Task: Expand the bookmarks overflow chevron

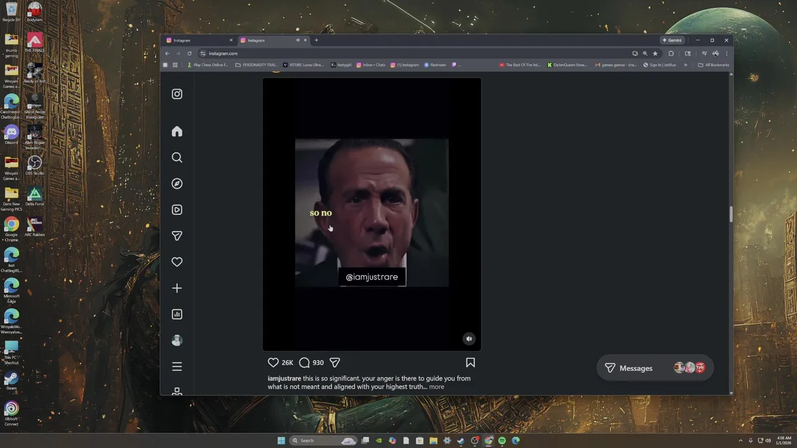Action: [x=686, y=65]
